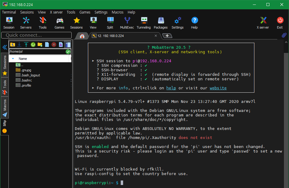Refresh the SFTP folder with green icon
The image size is (289, 188).
coord(33,45)
